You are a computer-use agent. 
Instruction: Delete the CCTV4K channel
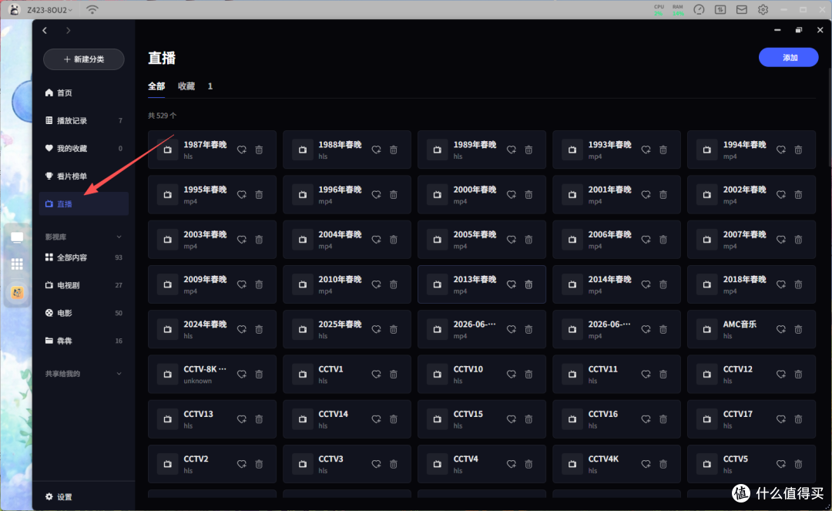pyautogui.click(x=663, y=464)
